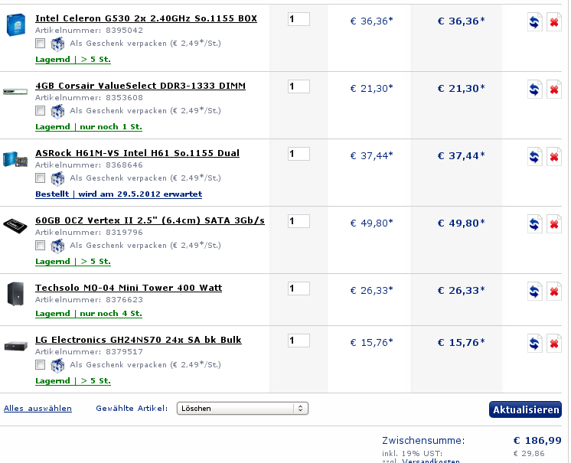This screenshot has width=571, height=463.
Task: Click refresh icon for Techsolo MO-04 row
Action: (x=534, y=292)
